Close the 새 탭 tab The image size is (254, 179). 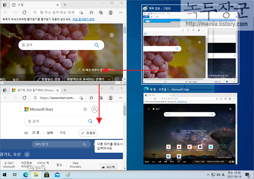pyautogui.click(x=57, y=5)
